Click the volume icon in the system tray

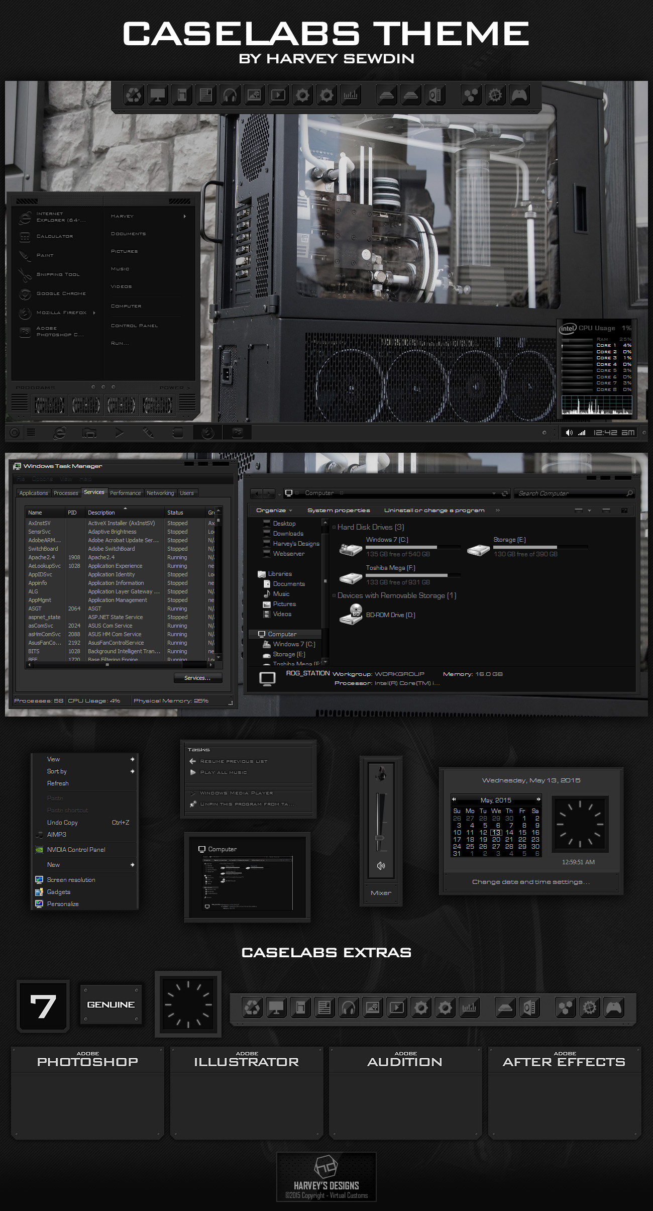(569, 433)
